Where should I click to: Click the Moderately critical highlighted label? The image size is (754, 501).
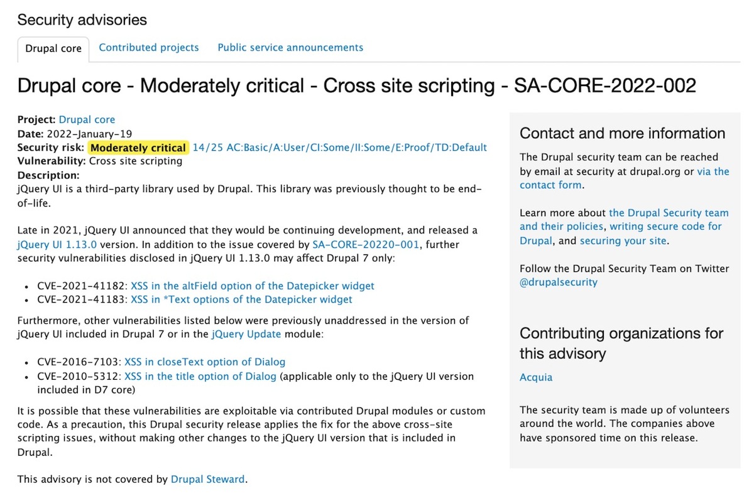pyautogui.click(x=138, y=148)
